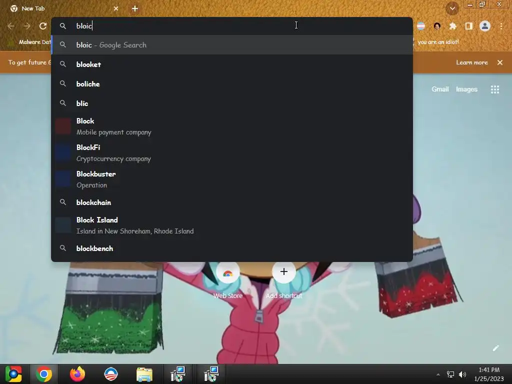This screenshot has width=512, height=384.
Task: Click the BlockFi entity thumbnail
Action: tap(63, 153)
